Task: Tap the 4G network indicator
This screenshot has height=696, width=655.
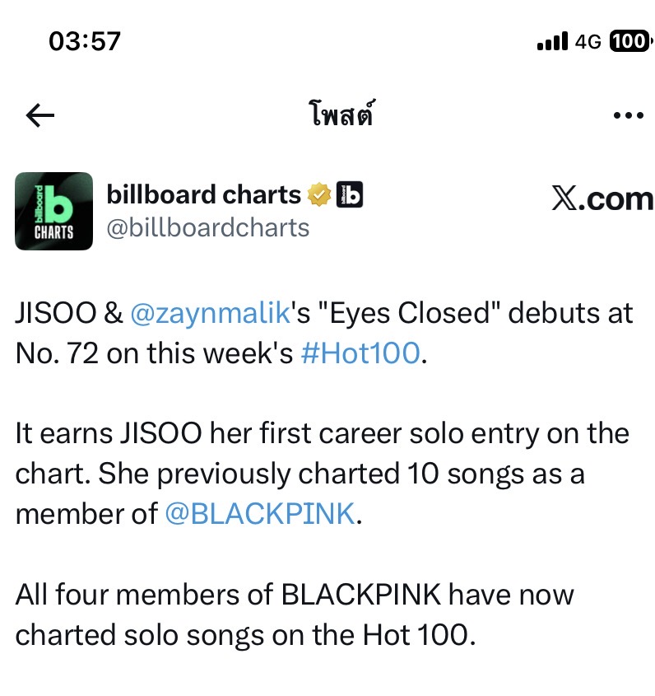Action: tap(589, 41)
